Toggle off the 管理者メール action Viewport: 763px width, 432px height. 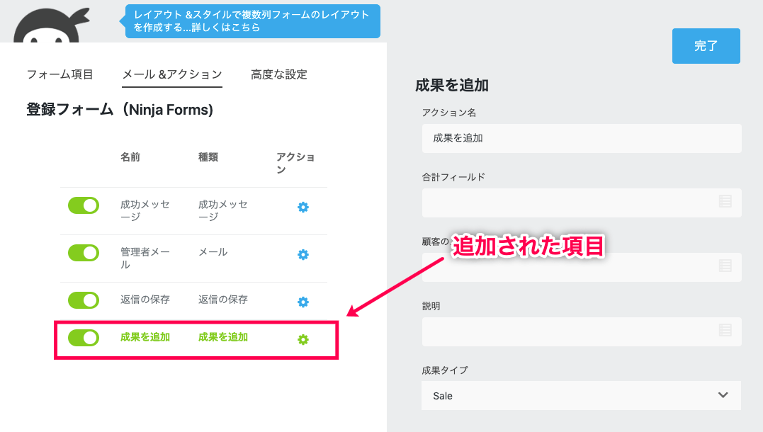(x=83, y=253)
